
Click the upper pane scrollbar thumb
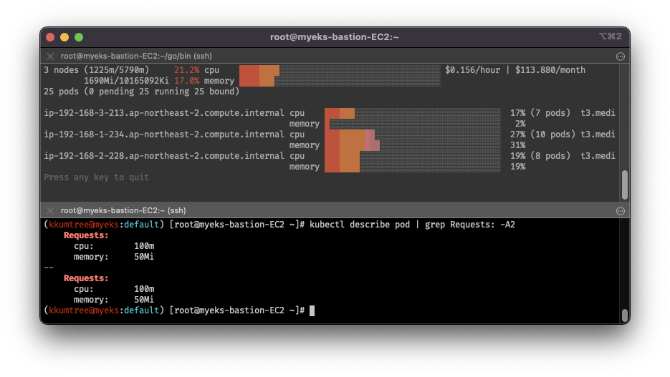pos(625,185)
